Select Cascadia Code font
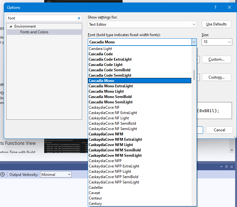Viewport: 237px width, 207px height. [140, 54]
